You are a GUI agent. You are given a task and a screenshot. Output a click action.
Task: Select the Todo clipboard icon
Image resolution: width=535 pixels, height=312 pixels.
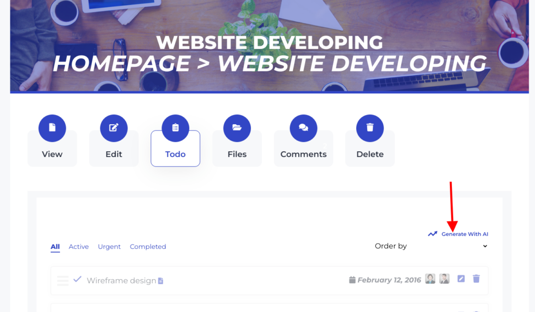(x=176, y=128)
